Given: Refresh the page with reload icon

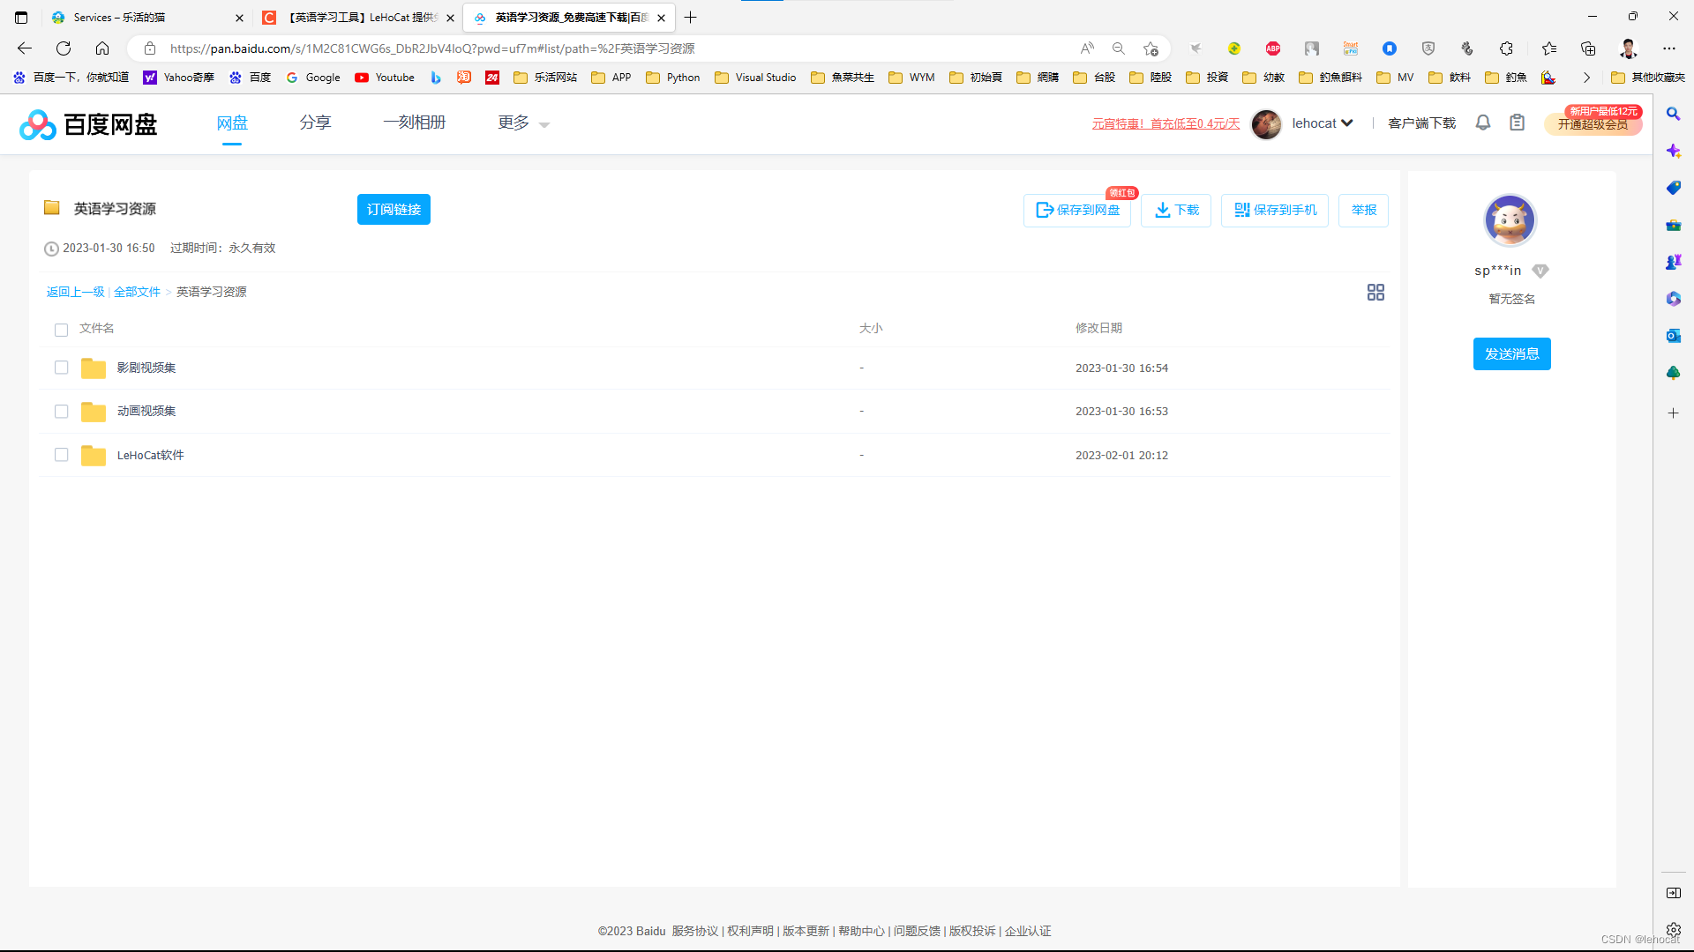Looking at the screenshot, I should point(64,48).
